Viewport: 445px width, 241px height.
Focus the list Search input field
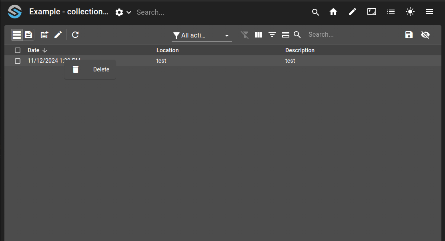pyautogui.click(x=355, y=34)
